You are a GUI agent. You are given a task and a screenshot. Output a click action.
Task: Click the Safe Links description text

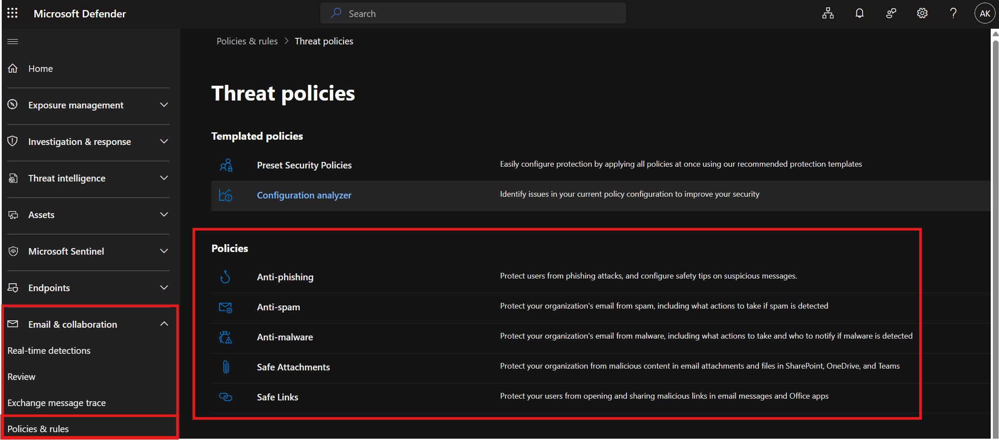tap(664, 396)
